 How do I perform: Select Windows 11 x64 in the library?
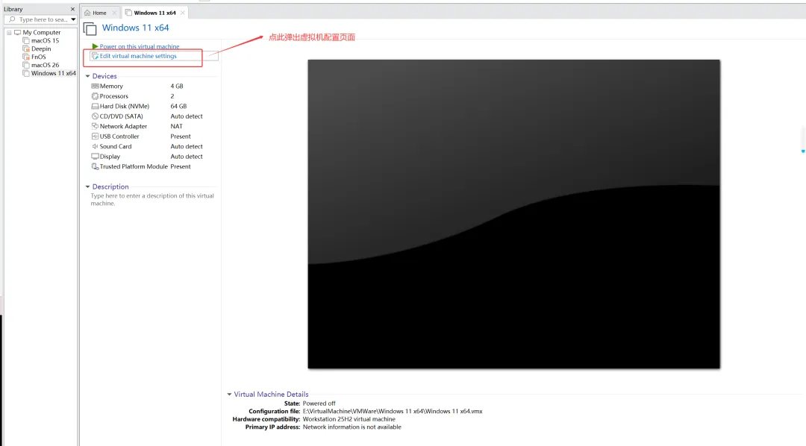pos(54,74)
